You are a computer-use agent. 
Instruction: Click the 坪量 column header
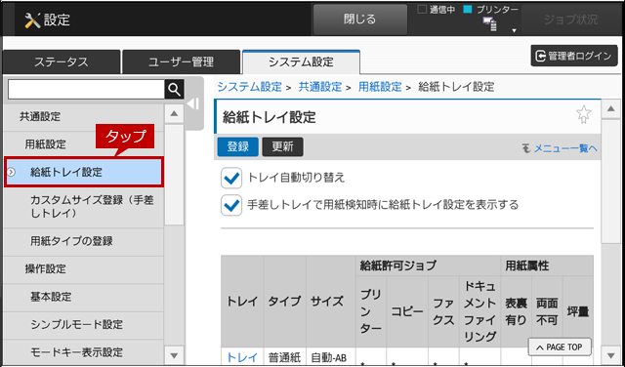click(x=578, y=311)
